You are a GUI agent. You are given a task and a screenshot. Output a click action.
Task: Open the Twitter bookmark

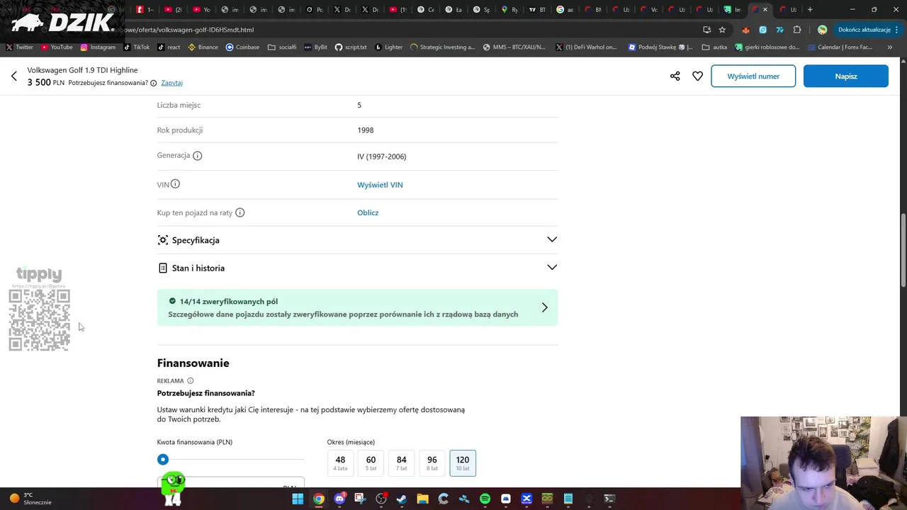click(x=20, y=47)
